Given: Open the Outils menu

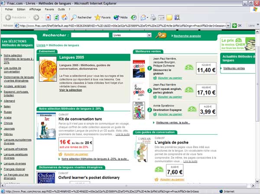Looking at the screenshot, I should pyautogui.click(x=61, y=10).
